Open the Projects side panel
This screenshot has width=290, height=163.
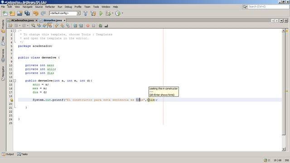coord(3,26)
